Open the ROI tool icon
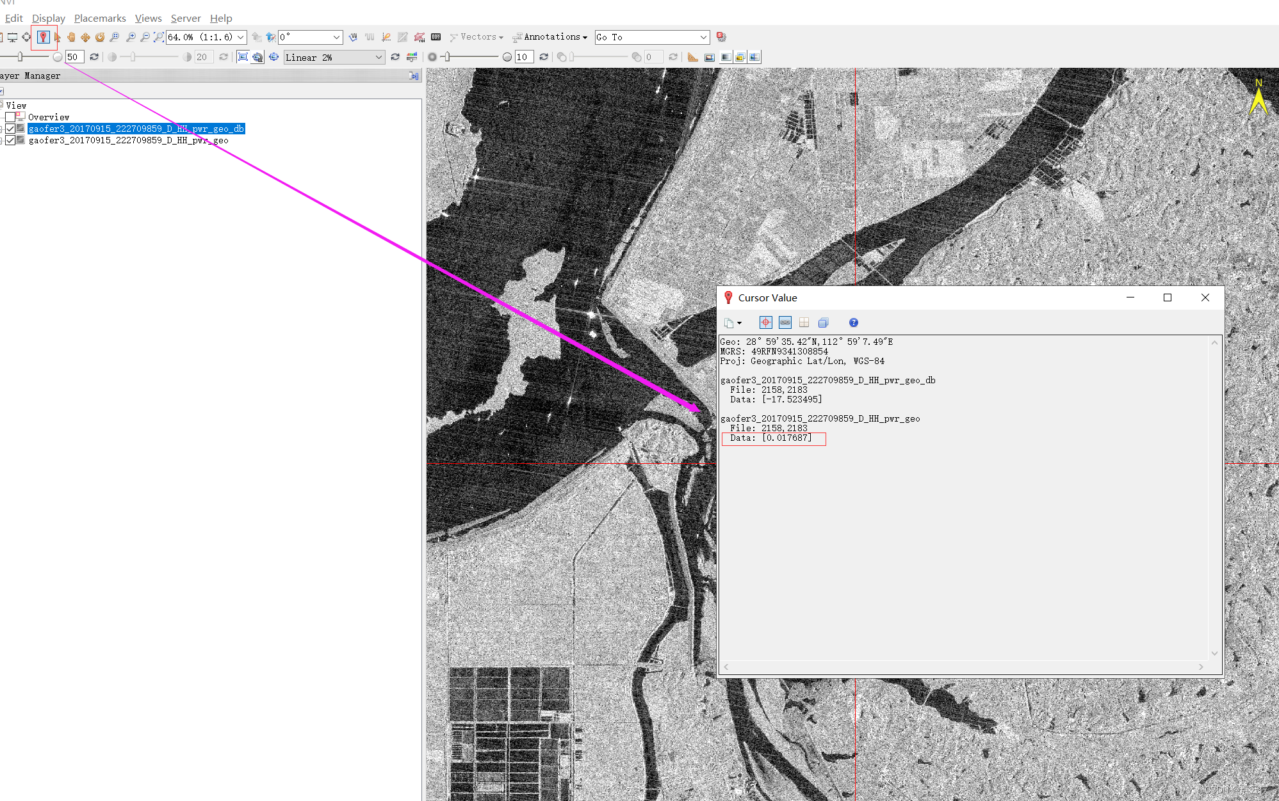1279x801 pixels. tap(420, 37)
